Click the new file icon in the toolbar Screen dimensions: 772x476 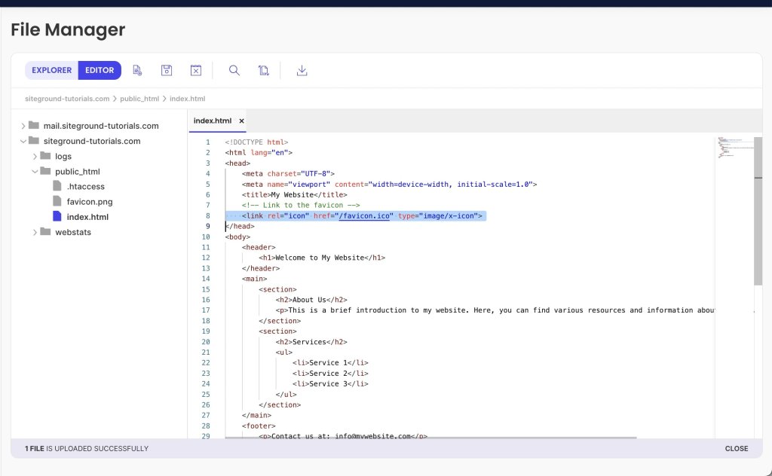137,70
